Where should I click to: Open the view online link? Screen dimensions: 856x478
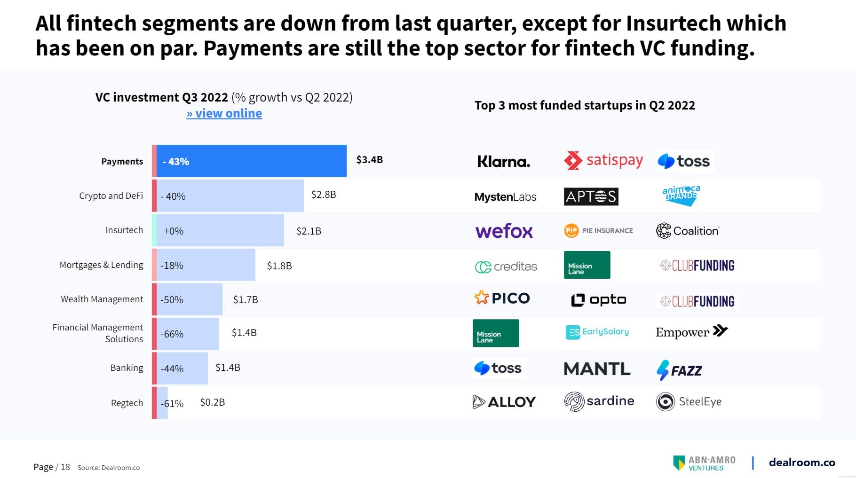tap(224, 113)
